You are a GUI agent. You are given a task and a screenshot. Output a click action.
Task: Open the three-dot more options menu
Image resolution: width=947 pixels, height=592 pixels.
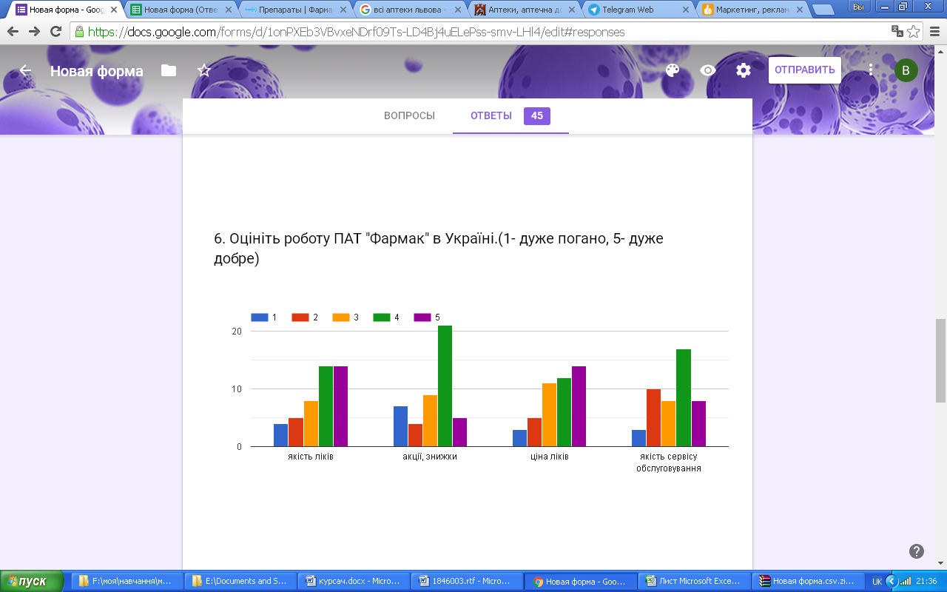[x=871, y=70]
